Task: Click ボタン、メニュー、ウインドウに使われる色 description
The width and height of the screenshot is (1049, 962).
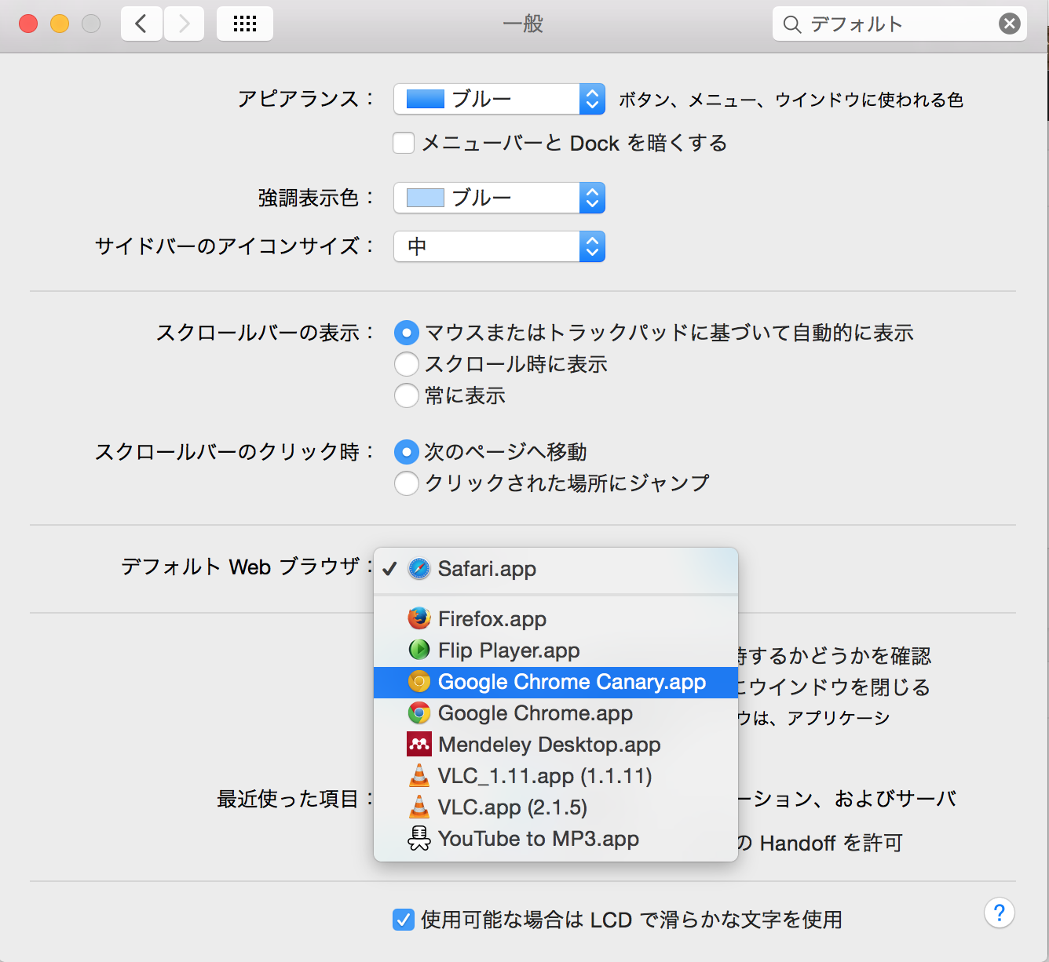Action: 791,100
